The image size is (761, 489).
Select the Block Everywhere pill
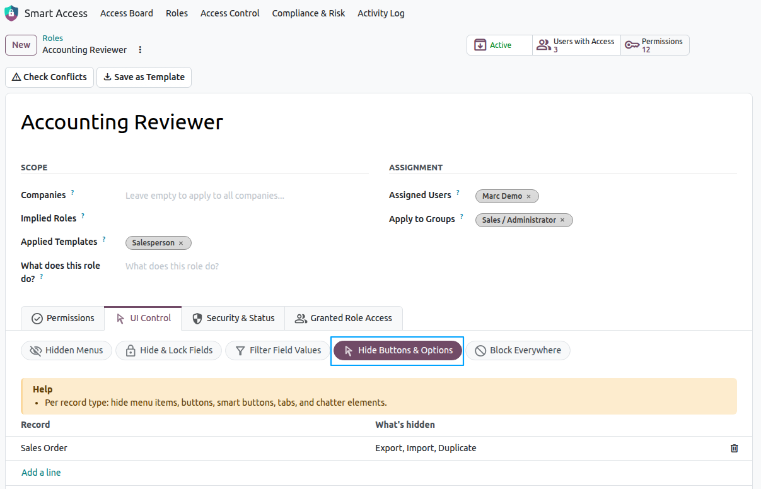tap(518, 350)
